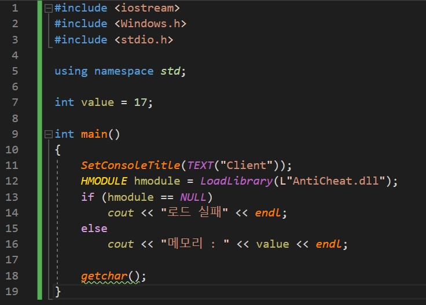
Task: Click the word namespace
Action: tap(124, 71)
